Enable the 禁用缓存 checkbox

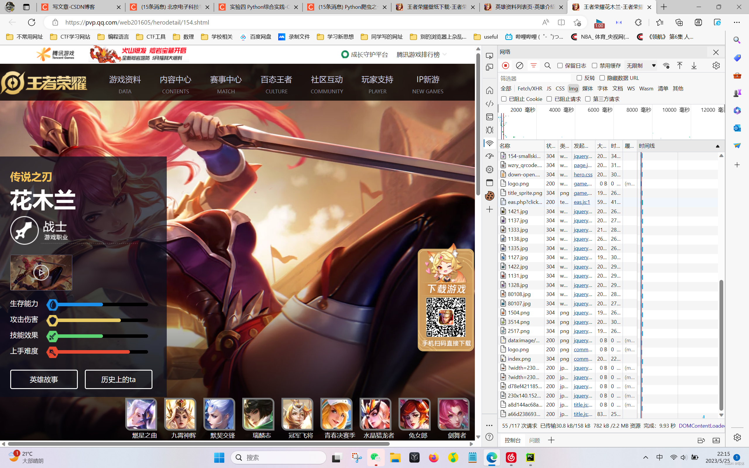point(594,66)
